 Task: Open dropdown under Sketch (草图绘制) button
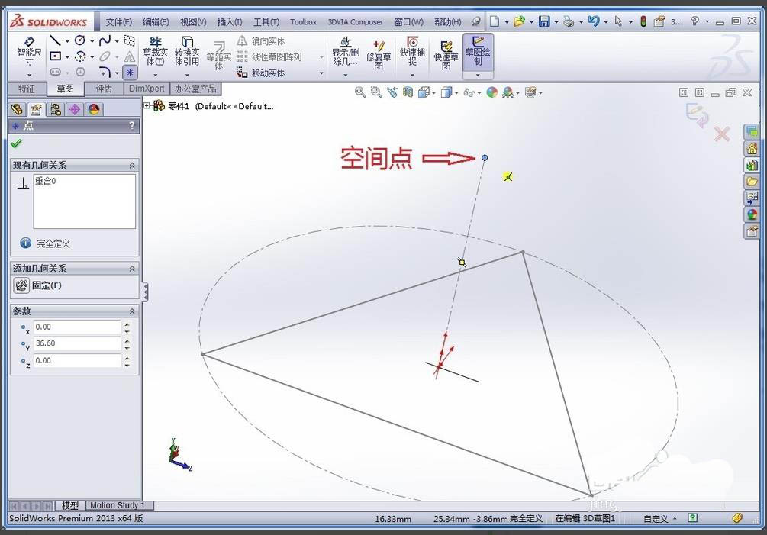(x=478, y=76)
